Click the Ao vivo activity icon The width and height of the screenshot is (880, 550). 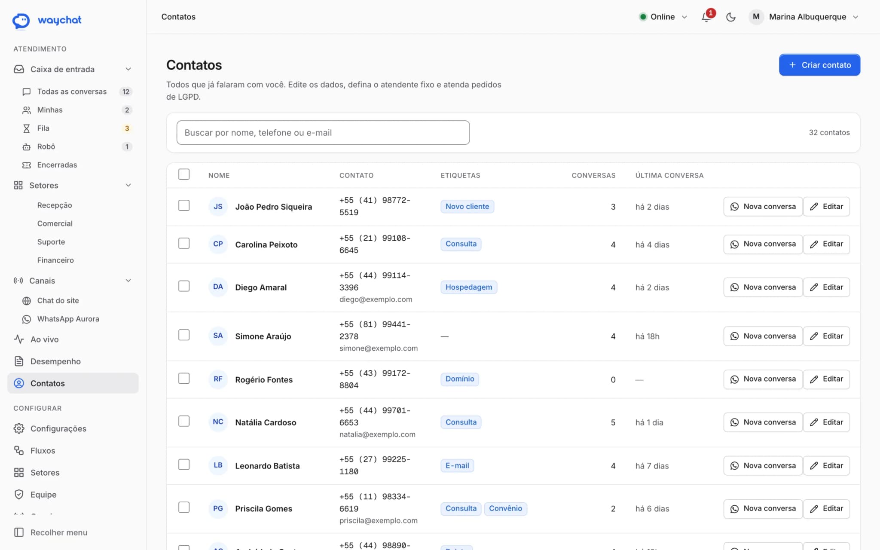(19, 339)
